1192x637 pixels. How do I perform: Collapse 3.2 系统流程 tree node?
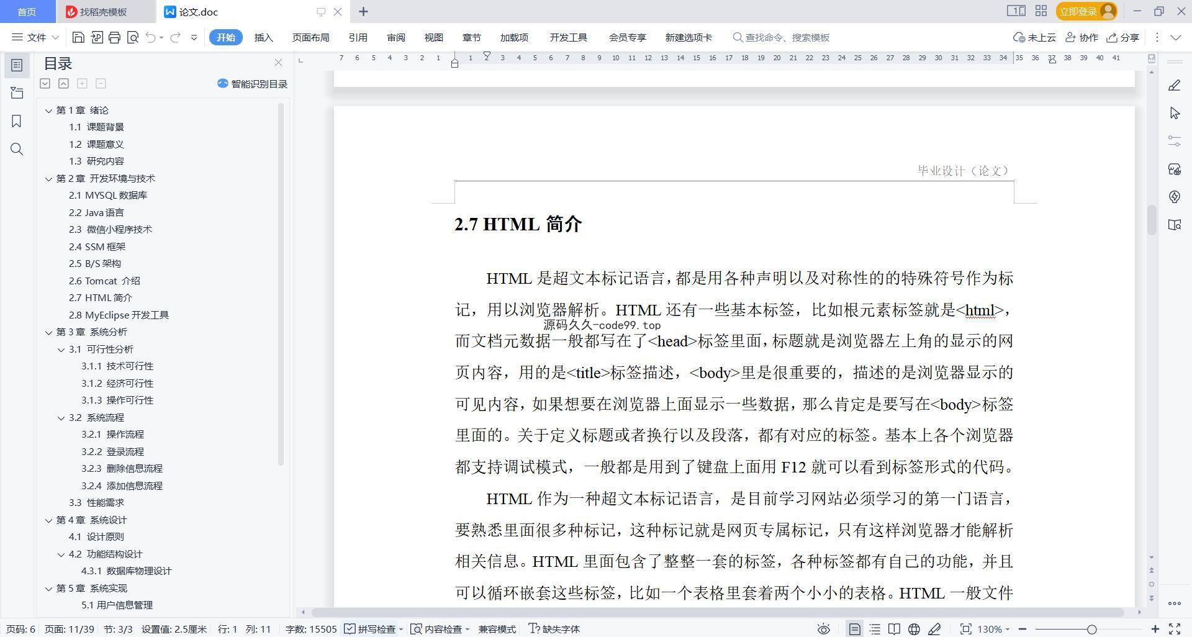coord(61,418)
